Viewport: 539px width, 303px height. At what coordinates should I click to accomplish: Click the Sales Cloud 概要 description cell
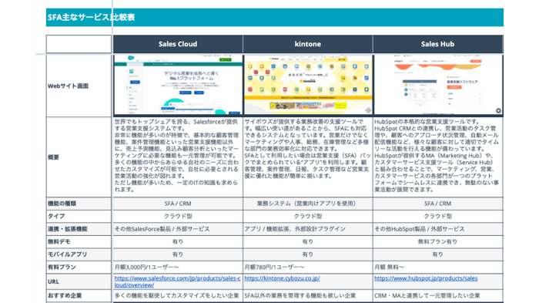pos(178,157)
